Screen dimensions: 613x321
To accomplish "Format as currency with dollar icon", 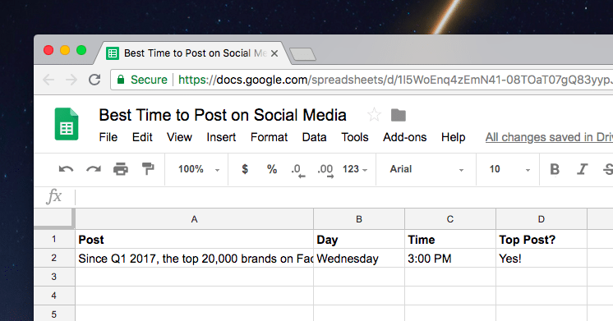I will coord(245,169).
